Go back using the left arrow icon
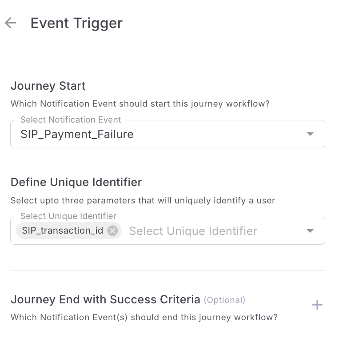 (10, 23)
